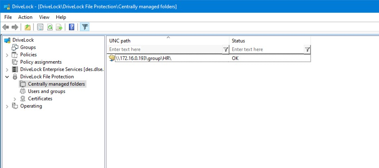The image size is (379, 168).
Task: Expand the Policies tree node
Action: pyautogui.click(x=7, y=55)
